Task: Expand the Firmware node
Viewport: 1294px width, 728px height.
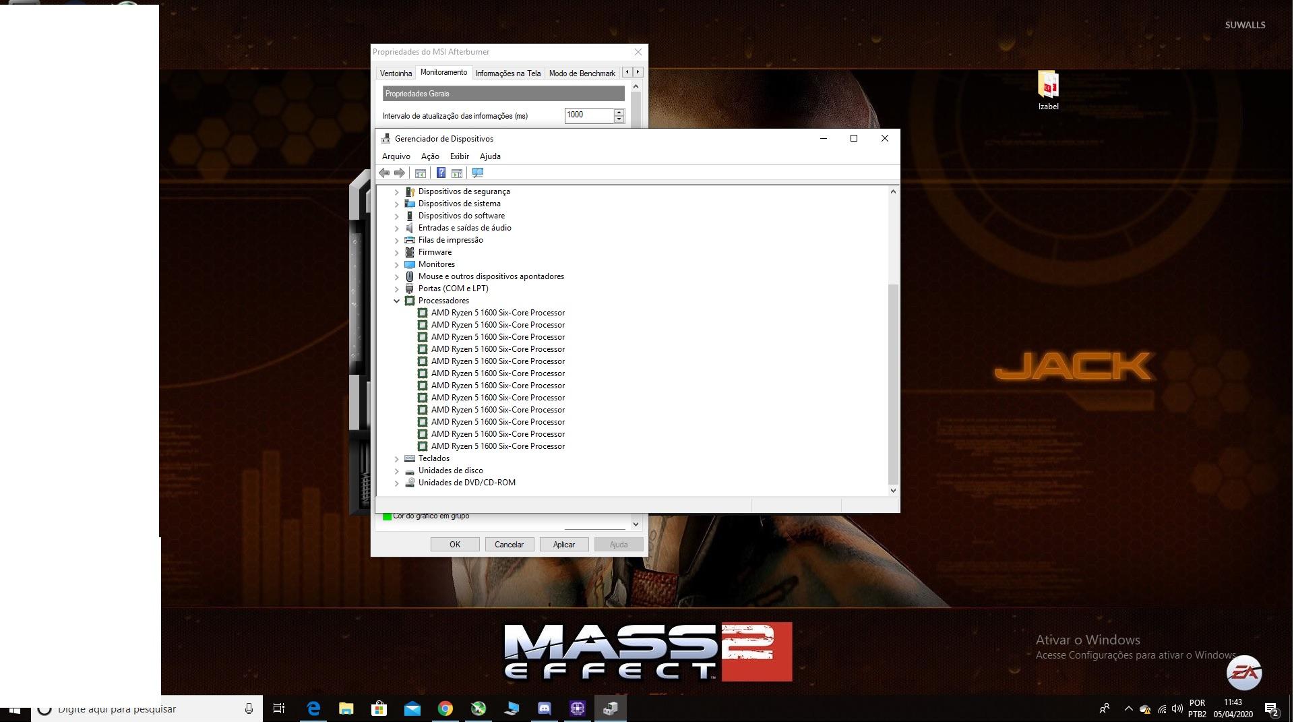Action: (x=397, y=252)
